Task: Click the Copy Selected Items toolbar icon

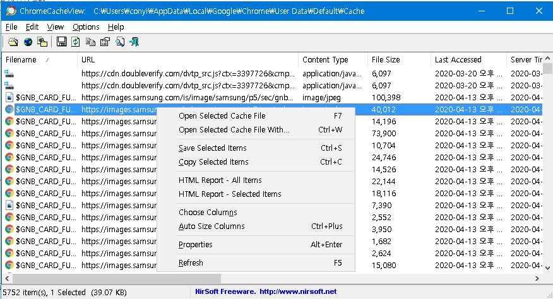Action: coord(91,42)
